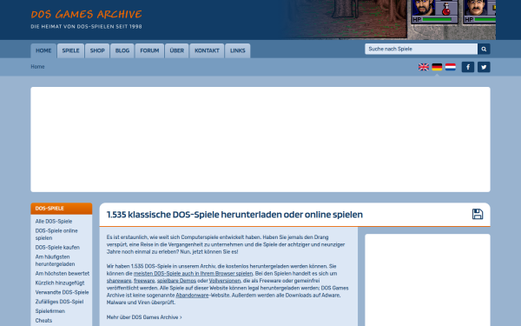This screenshot has height=326, width=521.
Task: Click the '1.535 klassische DOS-Spiele' heading
Action: 234,215
